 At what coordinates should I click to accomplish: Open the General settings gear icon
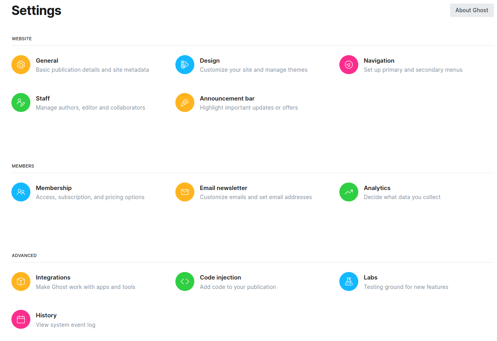(20, 65)
